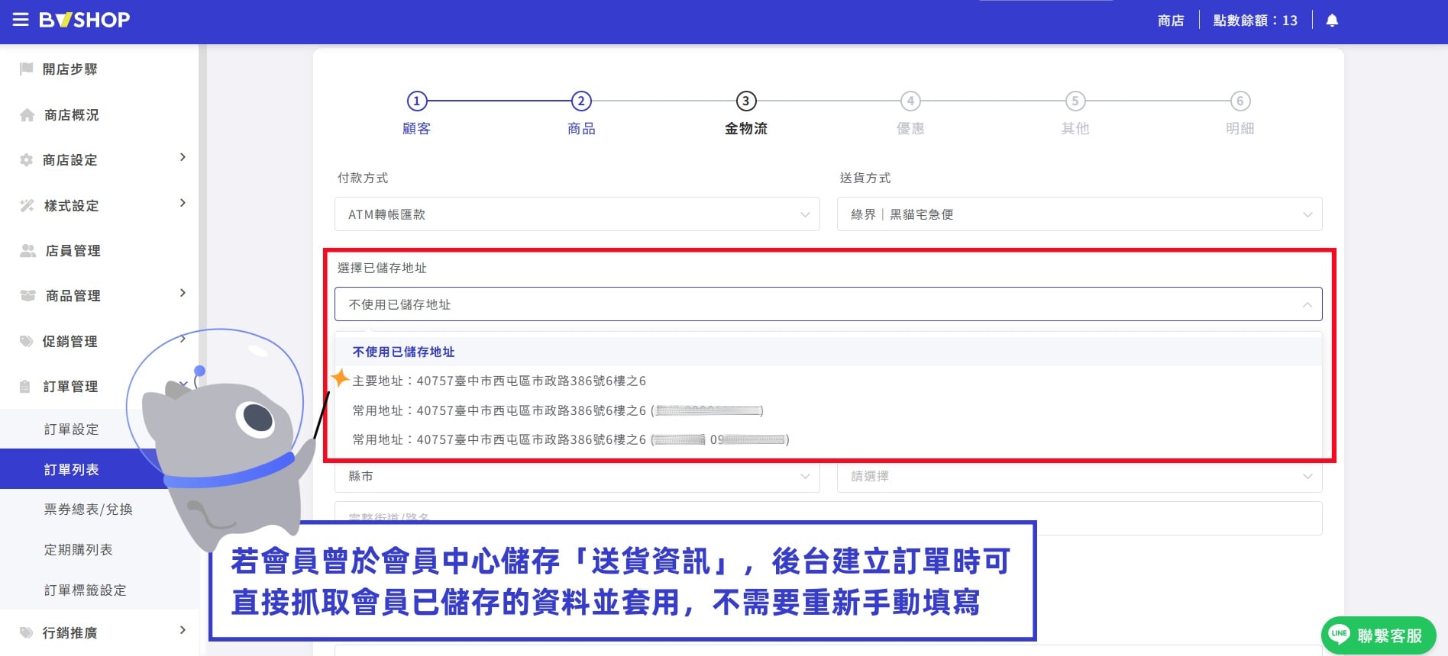Click the 點數餘額 balance in header
Viewport: 1448px width, 656px height.
1256,21
